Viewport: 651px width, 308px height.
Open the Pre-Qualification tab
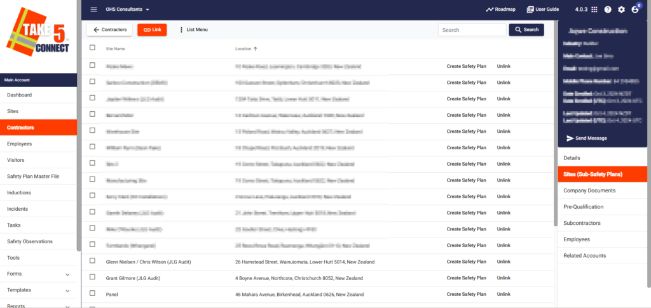[603, 206]
